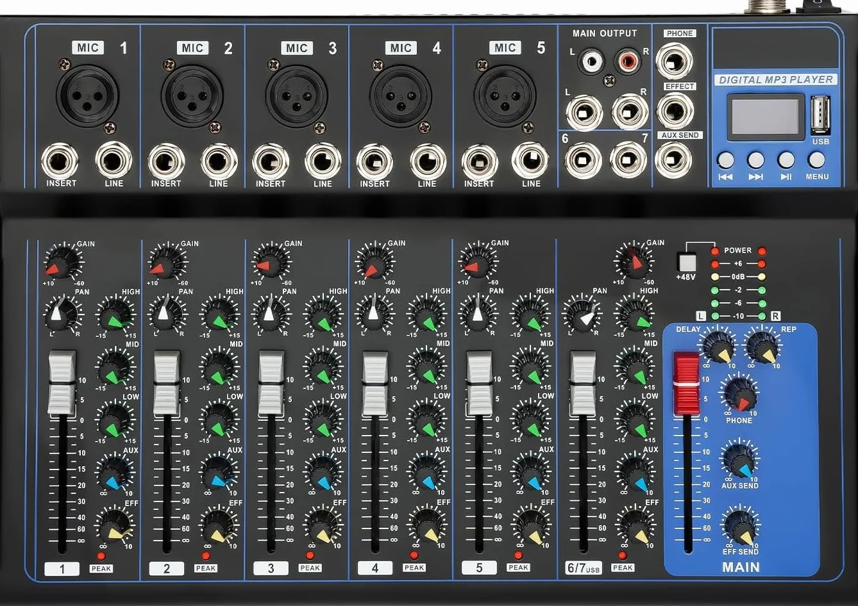This screenshot has width=858, height=606.
Task: Click the MP3 player previous track button
Action: [x=726, y=160]
